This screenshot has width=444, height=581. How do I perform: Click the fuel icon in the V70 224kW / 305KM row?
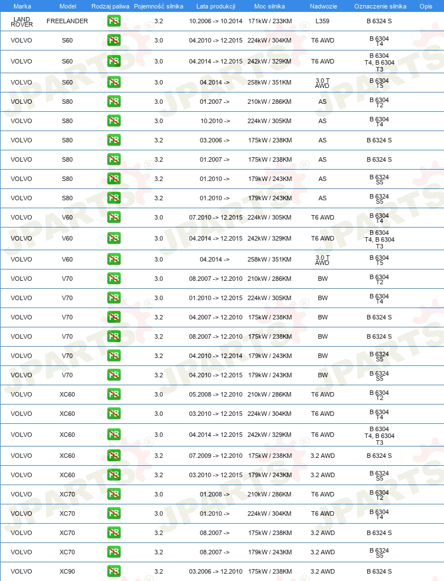[x=114, y=298]
